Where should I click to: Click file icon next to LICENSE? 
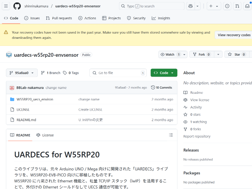pyautogui.click(x=12, y=110)
